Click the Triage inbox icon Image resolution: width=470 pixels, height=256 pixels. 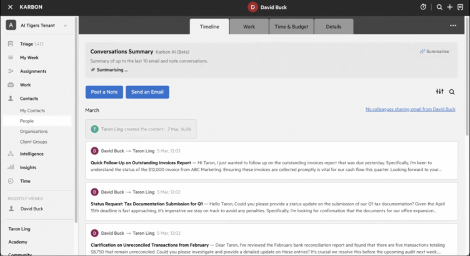pos(11,44)
